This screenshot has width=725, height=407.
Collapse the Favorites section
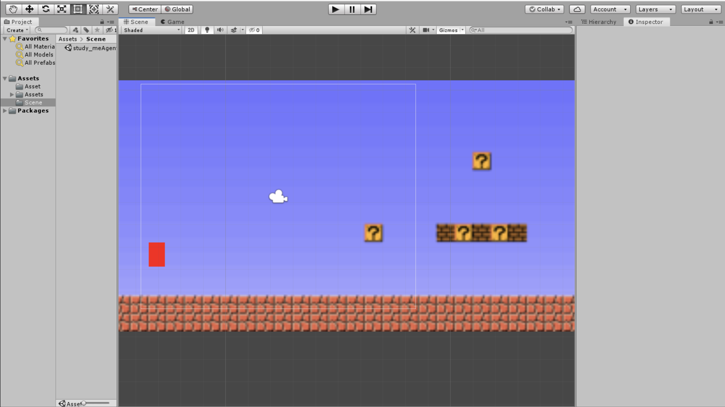point(5,39)
